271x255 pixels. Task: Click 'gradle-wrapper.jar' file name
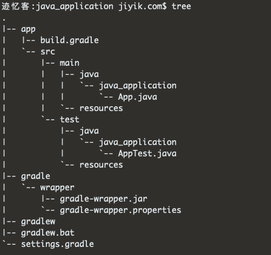(104, 199)
